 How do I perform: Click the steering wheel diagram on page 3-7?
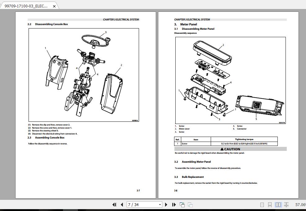coord(95,40)
